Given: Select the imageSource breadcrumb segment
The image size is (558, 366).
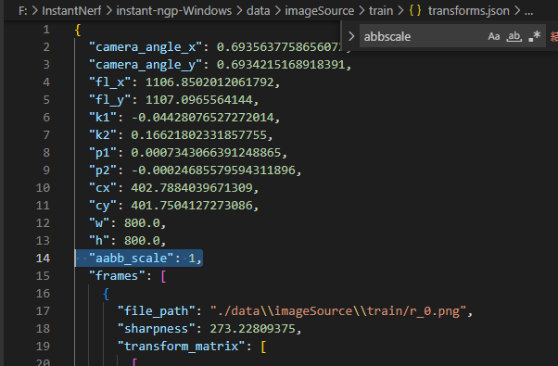Looking at the screenshot, I should pyautogui.click(x=319, y=11).
